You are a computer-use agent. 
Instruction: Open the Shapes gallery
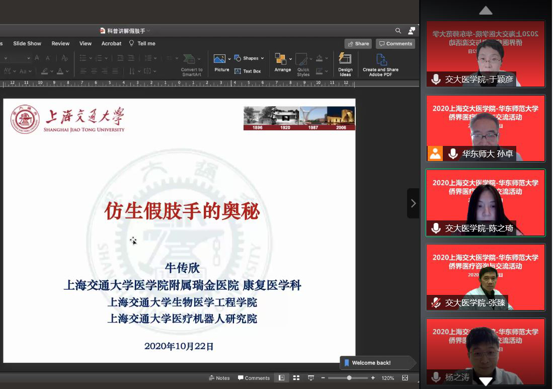249,58
